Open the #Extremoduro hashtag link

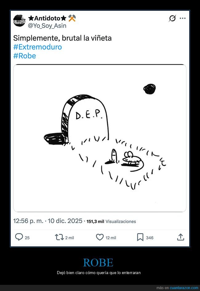coord(38,47)
